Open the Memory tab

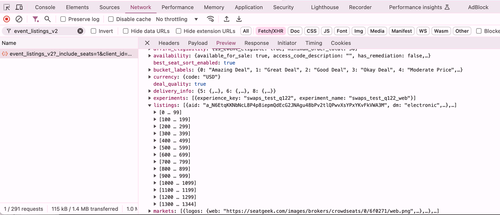tap(214, 7)
